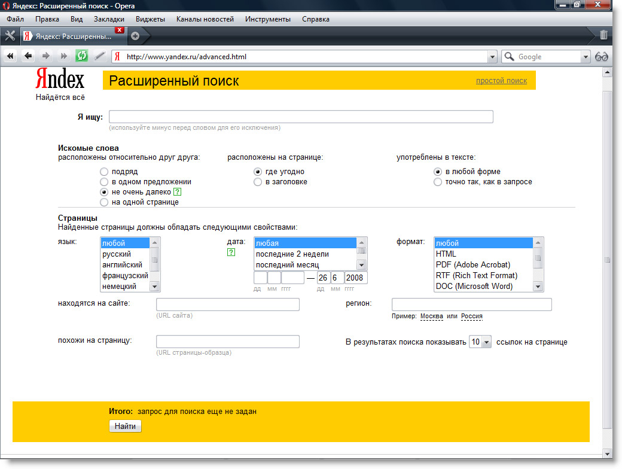Focus the 'регион' input field

coord(472,304)
